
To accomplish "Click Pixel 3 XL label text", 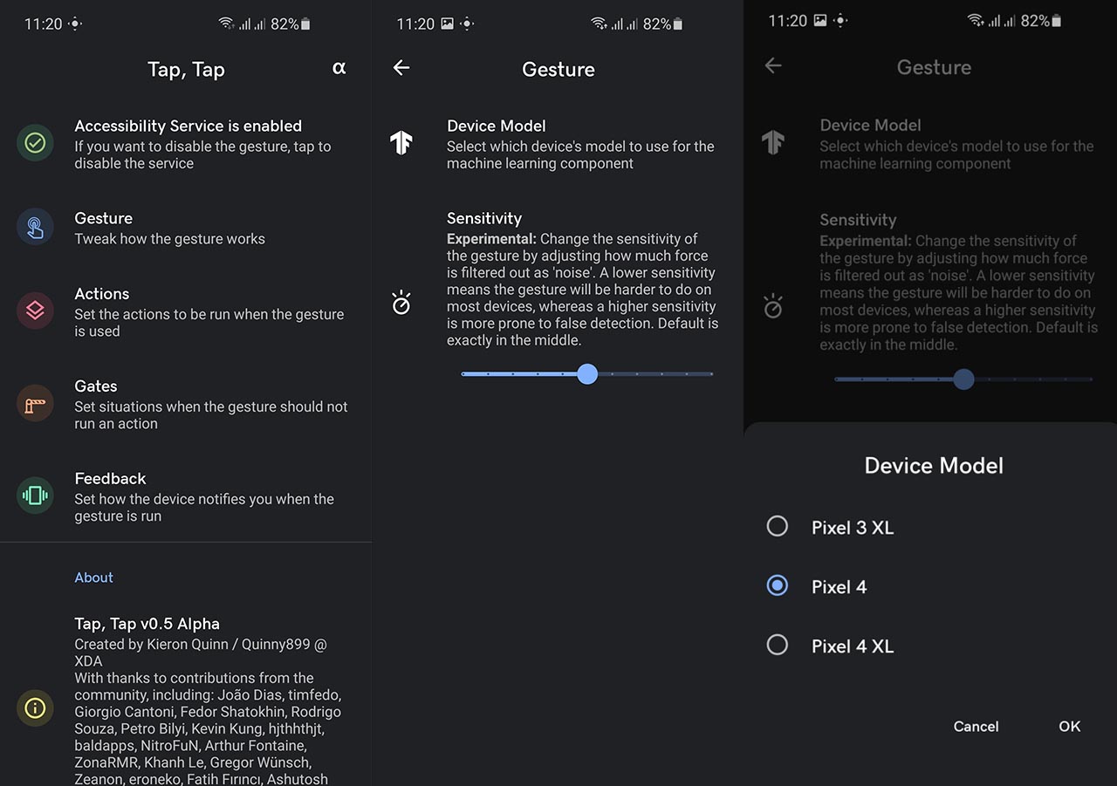I will [x=853, y=528].
